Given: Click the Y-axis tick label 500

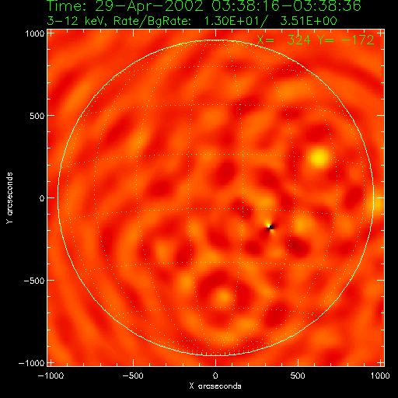Looking at the screenshot, I should pyautogui.click(x=37, y=116).
